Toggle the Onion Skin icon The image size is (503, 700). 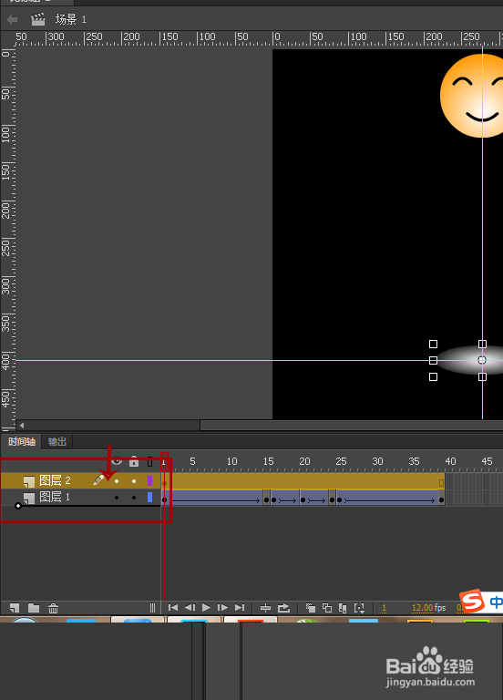pos(311,608)
